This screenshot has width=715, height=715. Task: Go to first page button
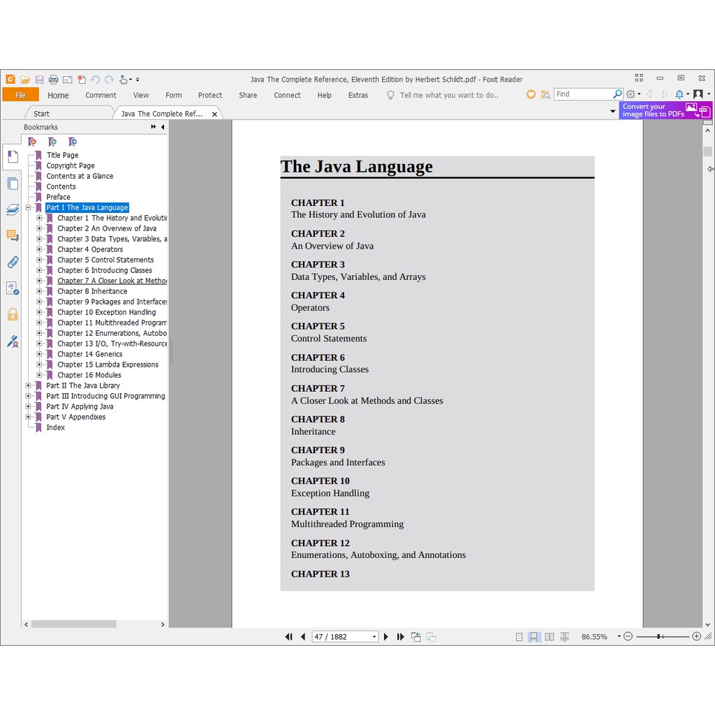pos(288,637)
